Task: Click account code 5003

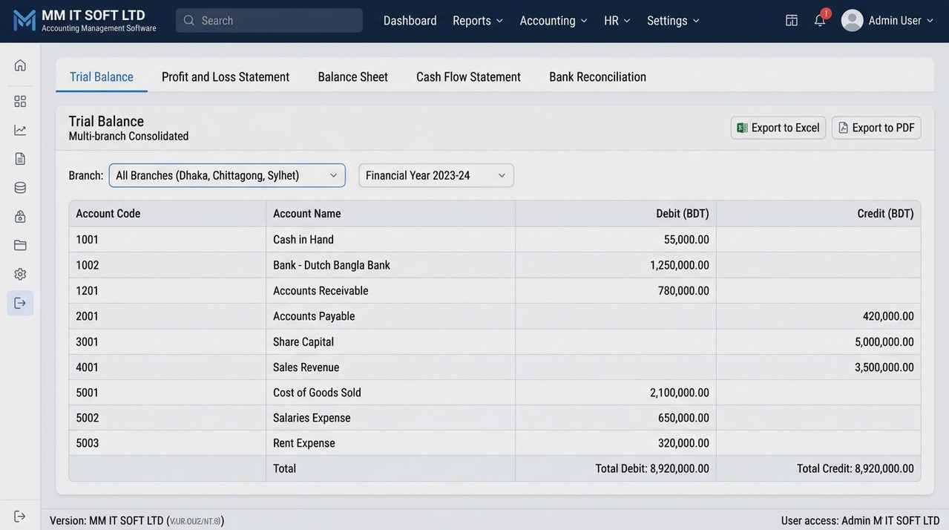Action: 88,443
